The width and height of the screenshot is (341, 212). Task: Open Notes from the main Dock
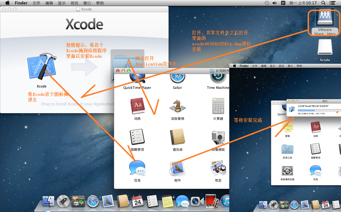(167, 202)
